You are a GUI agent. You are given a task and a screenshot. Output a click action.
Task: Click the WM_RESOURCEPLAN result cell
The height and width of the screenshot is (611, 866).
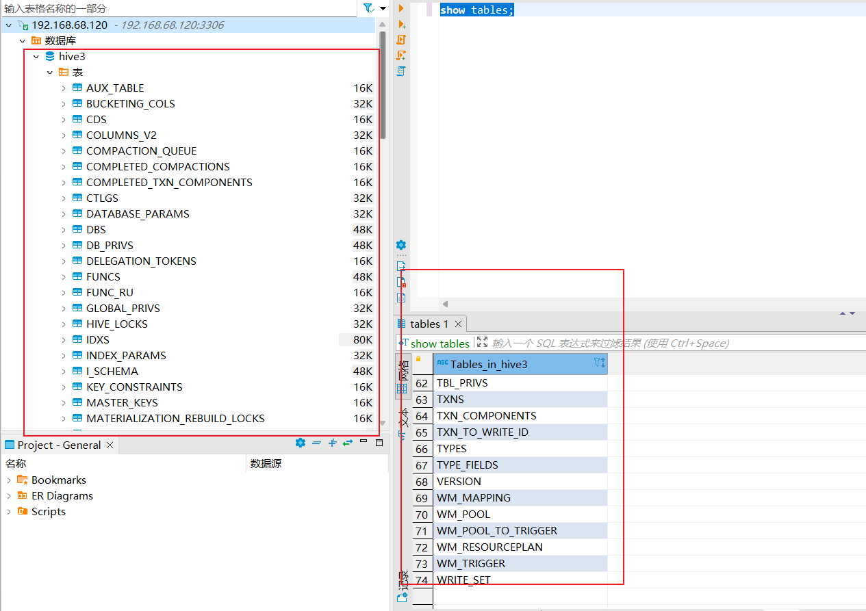[x=520, y=547]
